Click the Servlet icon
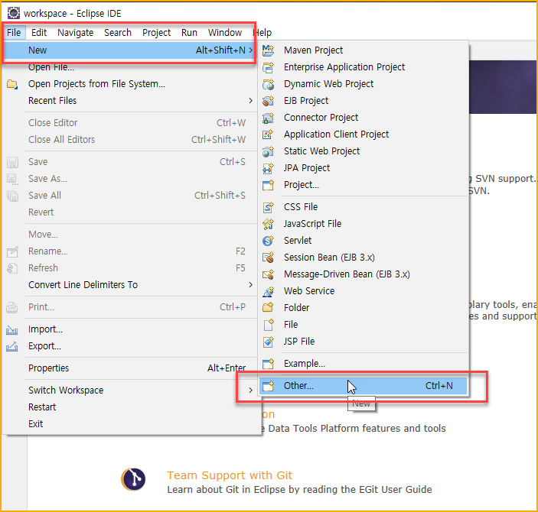This screenshot has height=512, width=538. tap(268, 241)
